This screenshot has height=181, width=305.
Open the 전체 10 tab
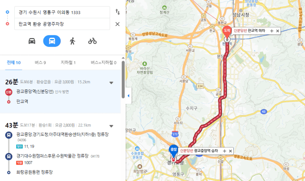coord(14,63)
